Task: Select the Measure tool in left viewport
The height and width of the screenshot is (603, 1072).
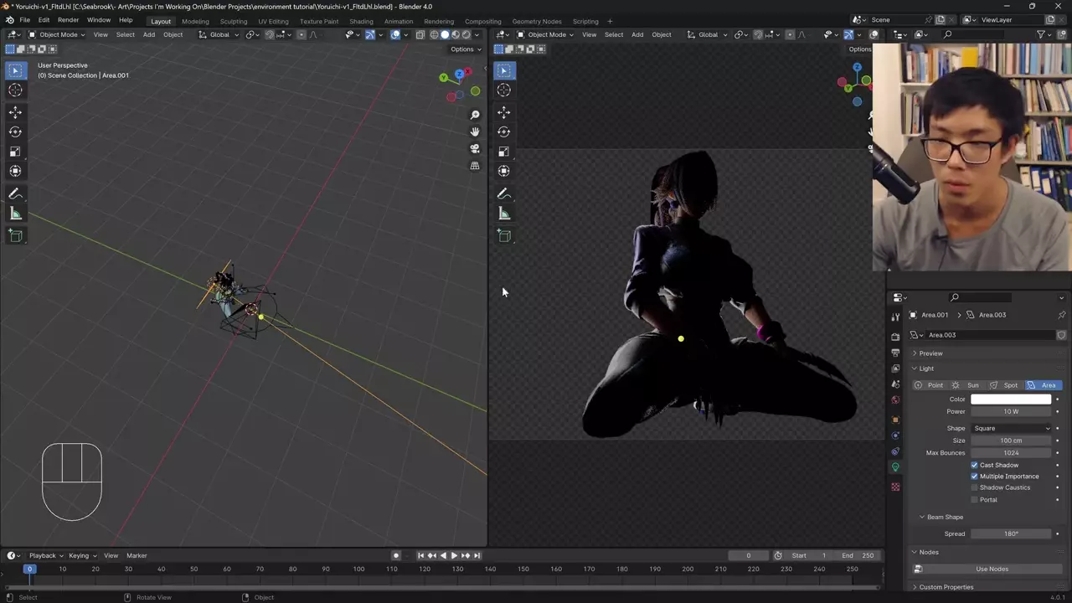Action: coord(15,214)
